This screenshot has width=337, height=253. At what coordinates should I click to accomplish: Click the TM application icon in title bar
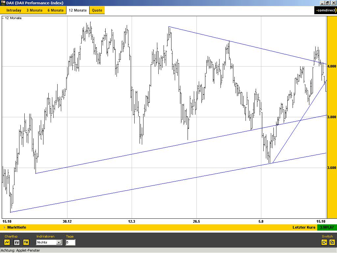(3, 3)
